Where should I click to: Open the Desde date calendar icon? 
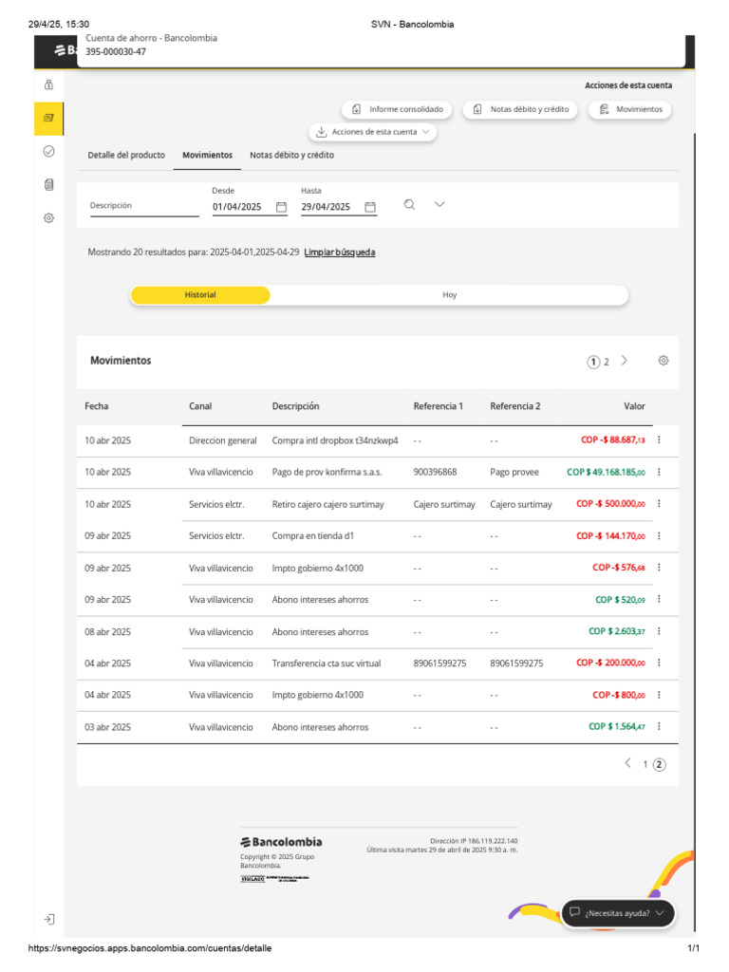[x=281, y=207]
